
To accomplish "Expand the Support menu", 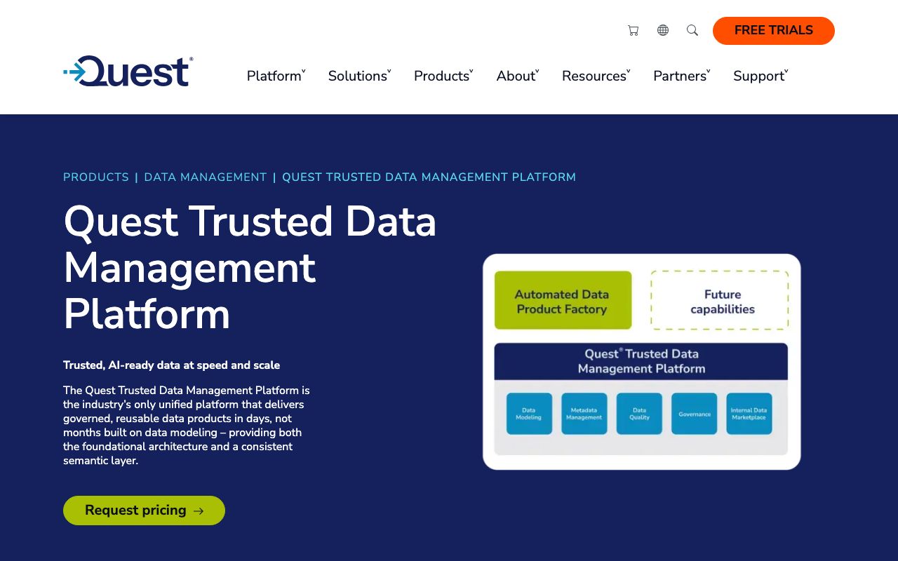I will 761,76.
